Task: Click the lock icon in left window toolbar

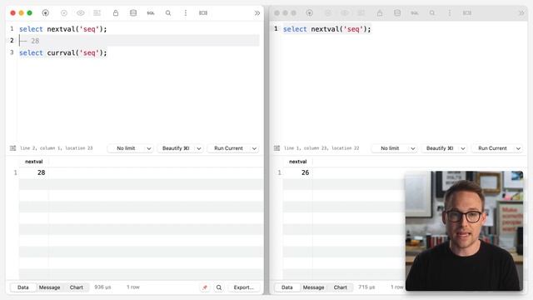Action: pos(116,13)
